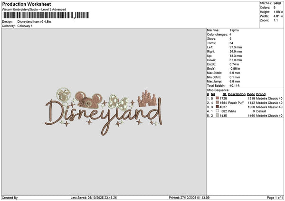Select the 1435 thread color swatch
This screenshot has height=201, width=285.
coord(217,115)
